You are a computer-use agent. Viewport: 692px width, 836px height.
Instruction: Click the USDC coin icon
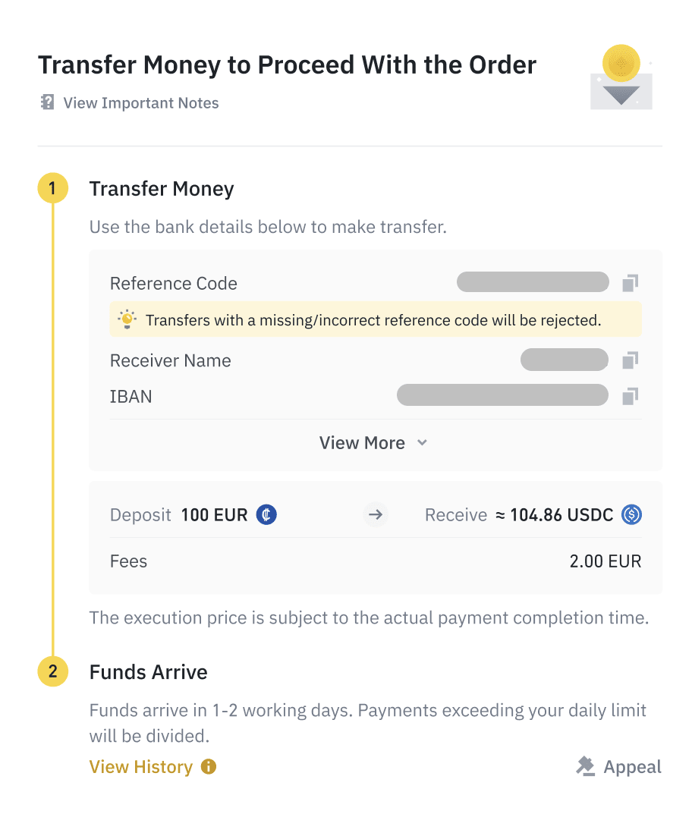point(631,515)
